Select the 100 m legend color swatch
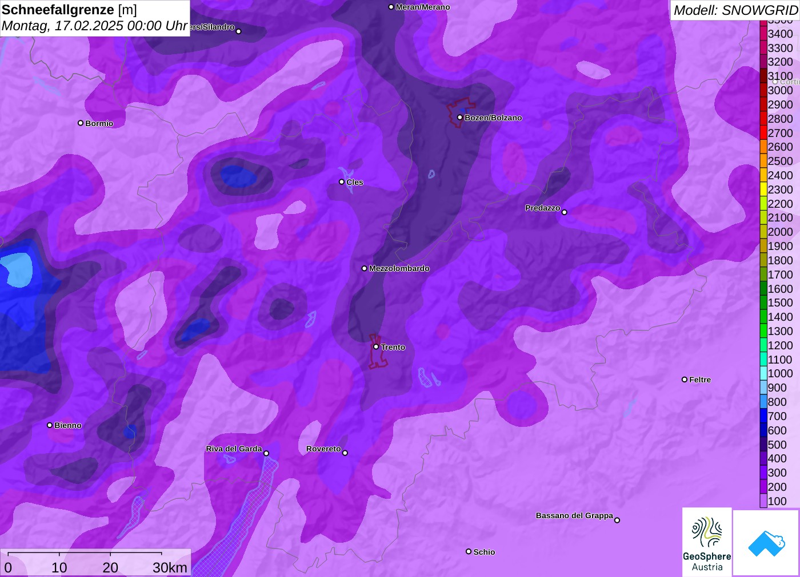 tap(763, 501)
